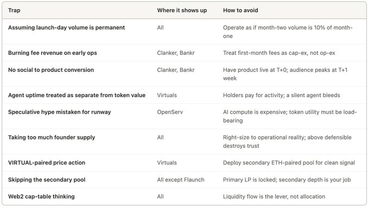The image size is (369, 208).
Task: Click the OpenServ cell
Action: pyautogui.click(x=170, y=112)
